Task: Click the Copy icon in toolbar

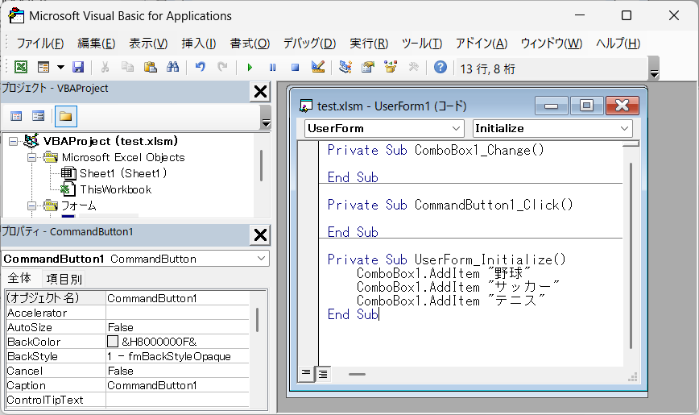Action: [x=127, y=68]
